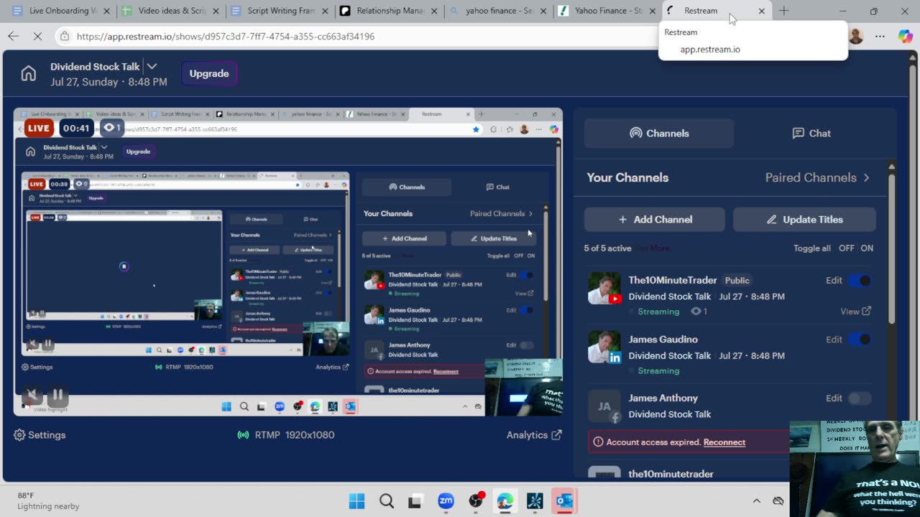920x517 pixels.
Task: Open Windows taskbar Search
Action: click(386, 500)
